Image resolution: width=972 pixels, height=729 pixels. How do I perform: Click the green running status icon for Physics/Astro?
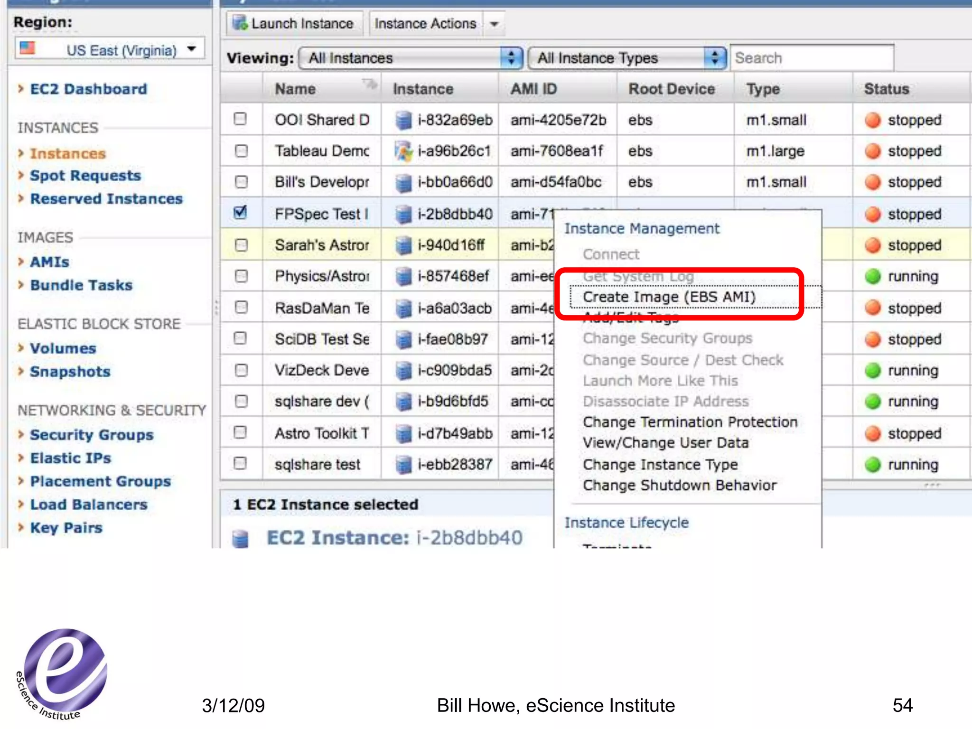click(x=872, y=277)
